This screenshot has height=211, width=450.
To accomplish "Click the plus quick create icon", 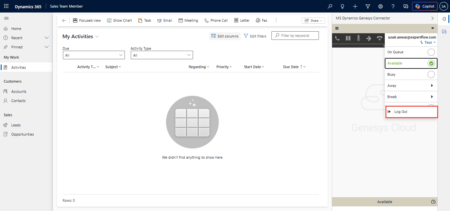I will 355,6.
